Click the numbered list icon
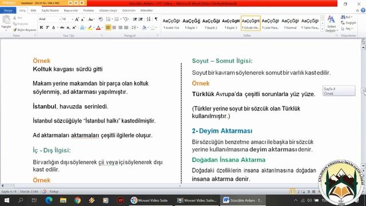366x206 pixels. click(117, 19)
